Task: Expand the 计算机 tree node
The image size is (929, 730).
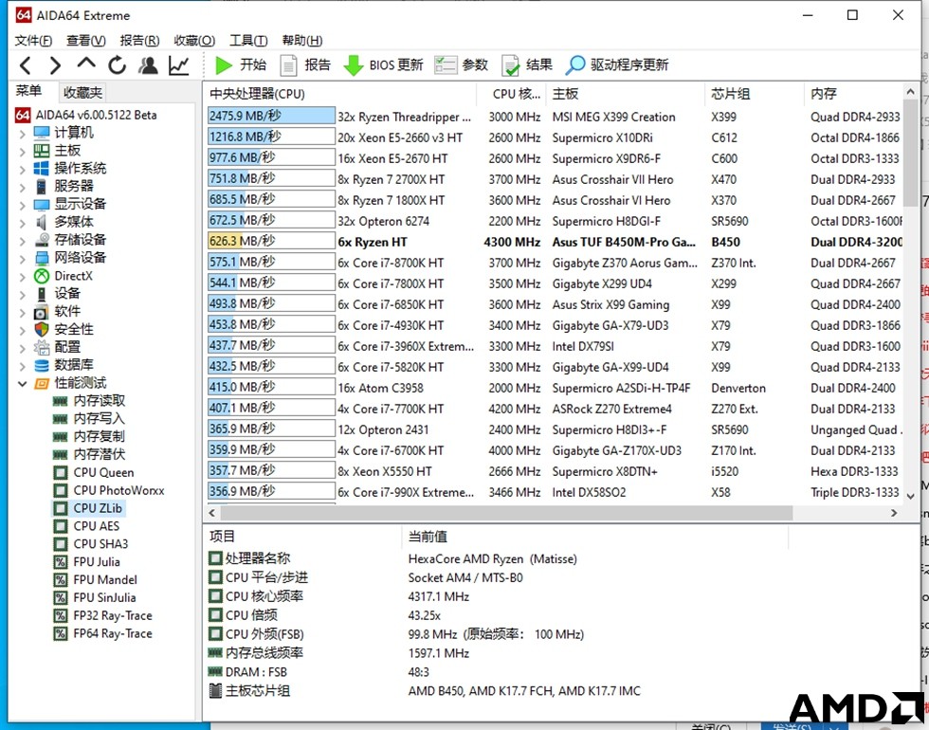Action: [22, 134]
